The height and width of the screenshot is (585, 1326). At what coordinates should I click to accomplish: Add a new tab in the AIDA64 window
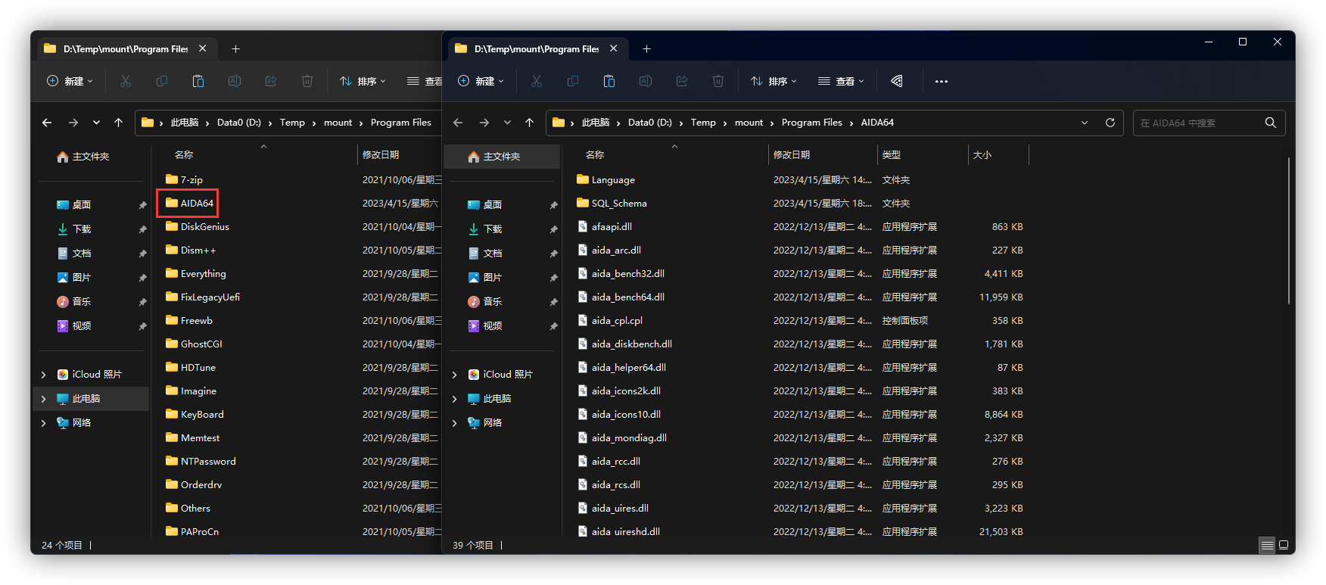coord(646,48)
